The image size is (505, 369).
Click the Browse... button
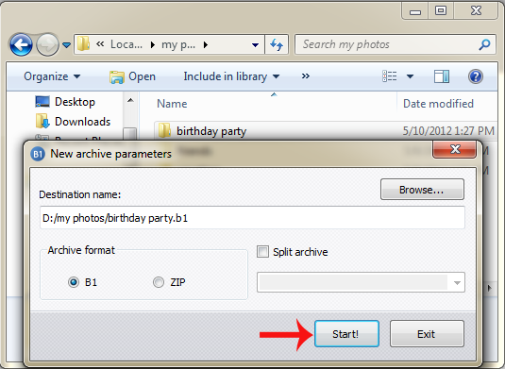point(422,190)
